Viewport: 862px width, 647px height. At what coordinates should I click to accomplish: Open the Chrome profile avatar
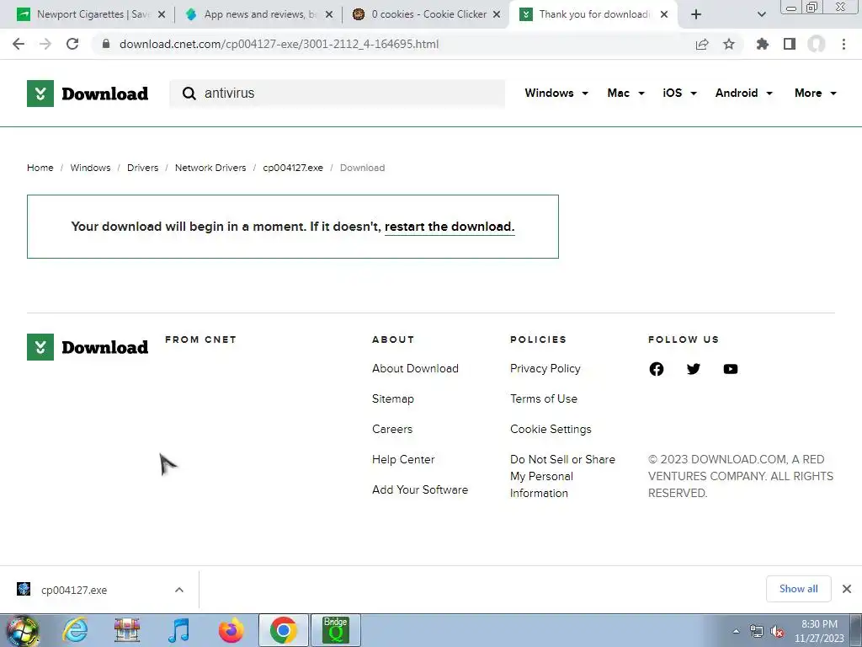point(817,44)
